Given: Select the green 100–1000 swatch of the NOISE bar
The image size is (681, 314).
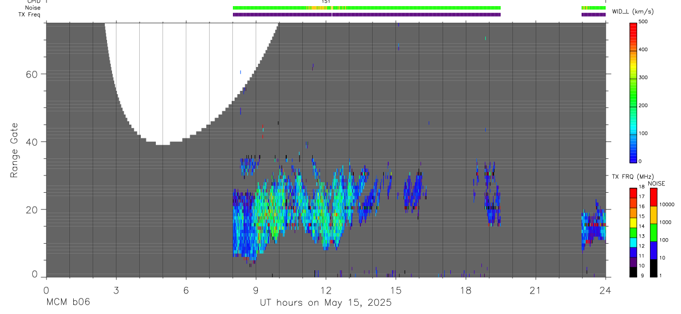Looking at the screenshot, I should click(x=653, y=232).
